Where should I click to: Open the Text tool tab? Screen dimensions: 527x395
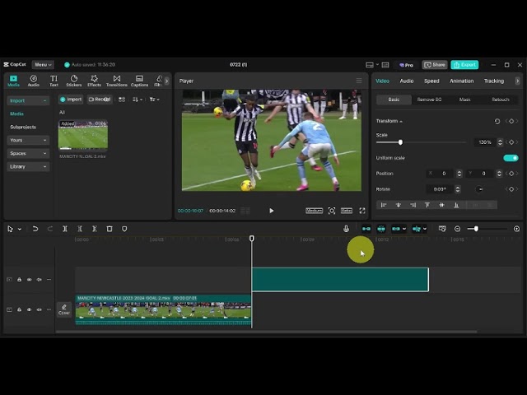coord(54,81)
